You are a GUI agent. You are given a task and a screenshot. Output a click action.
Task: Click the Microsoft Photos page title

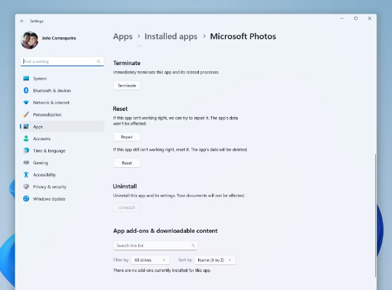pos(243,37)
